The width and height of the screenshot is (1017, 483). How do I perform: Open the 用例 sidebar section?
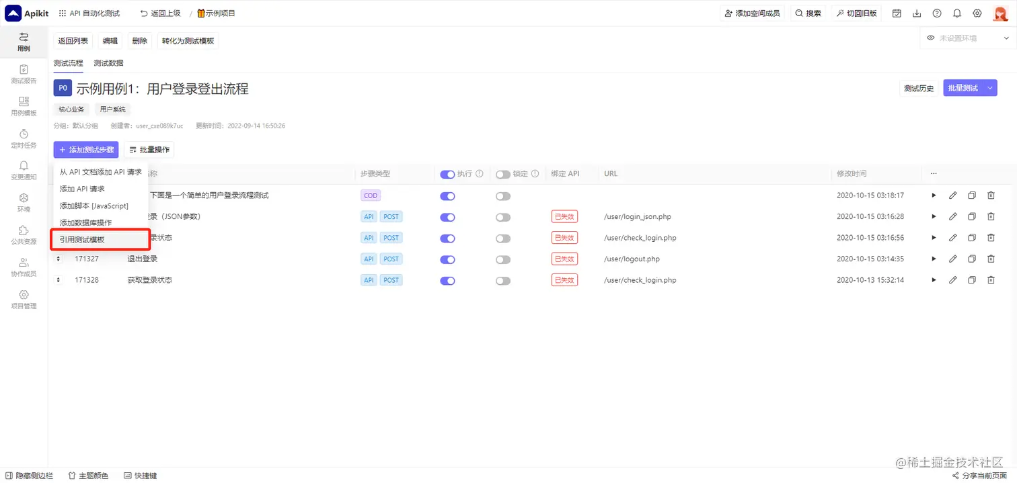24,42
